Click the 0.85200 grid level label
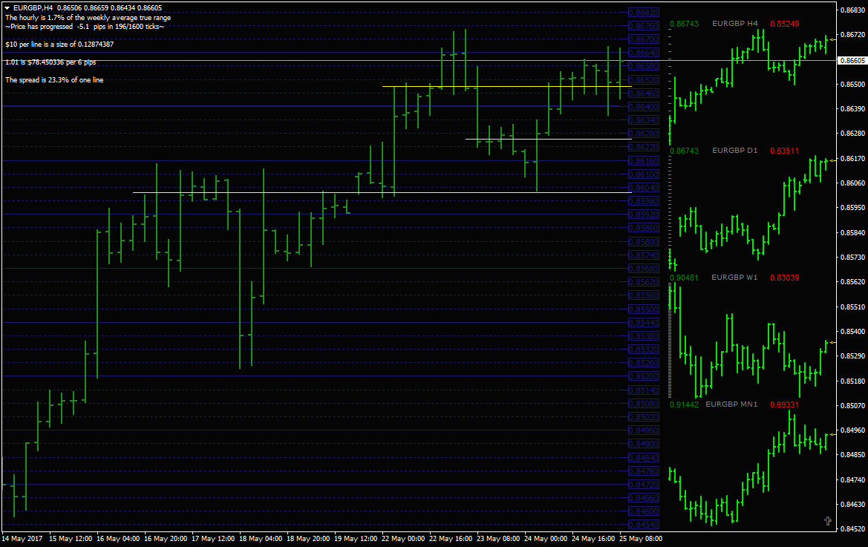 pos(644,376)
